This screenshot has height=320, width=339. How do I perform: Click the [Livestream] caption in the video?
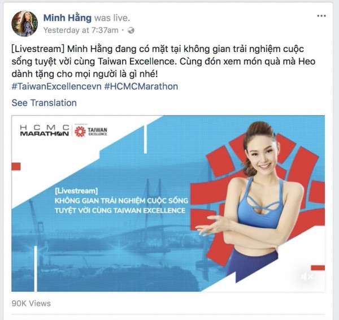(76, 191)
